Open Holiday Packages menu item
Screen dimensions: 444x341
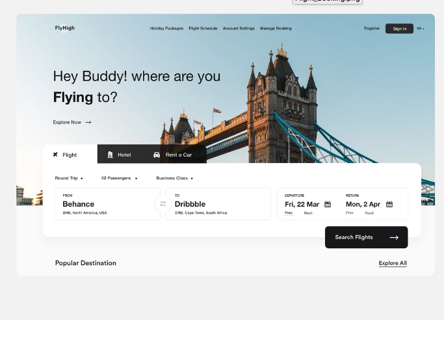[x=166, y=29]
